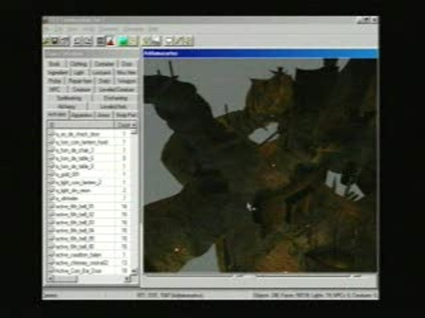
Task: Sort the list by the Count column header
Action: click(124, 125)
